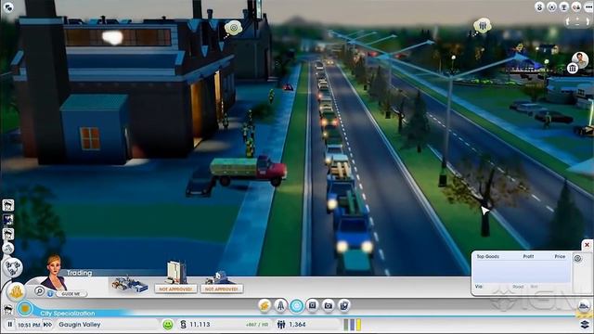Click the income per hour value
This screenshot has height=334, width=594.
coord(257,325)
